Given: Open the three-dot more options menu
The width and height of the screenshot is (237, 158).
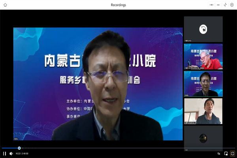Looking at the screenshot, I should pyautogui.click(x=211, y=5).
